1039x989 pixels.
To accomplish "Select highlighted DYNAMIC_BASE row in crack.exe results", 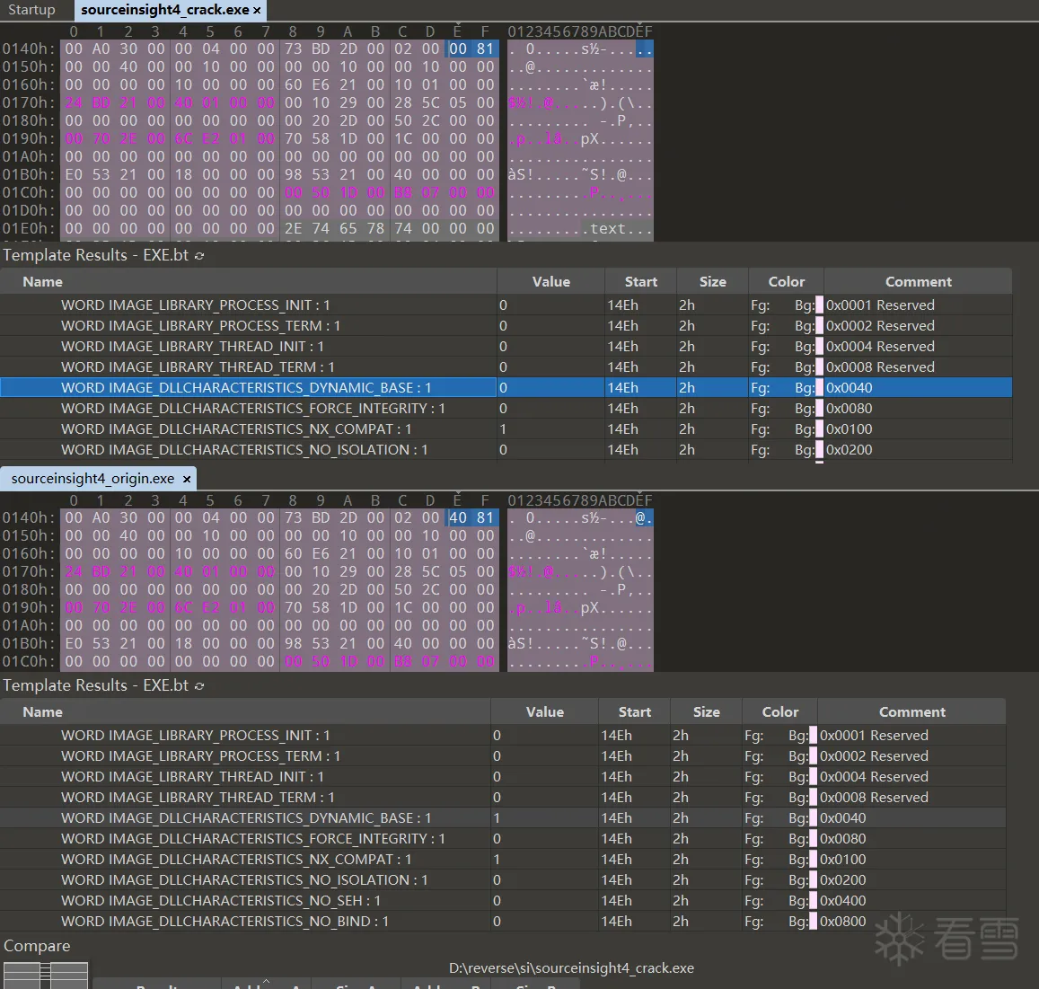I will pyautogui.click(x=506, y=388).
